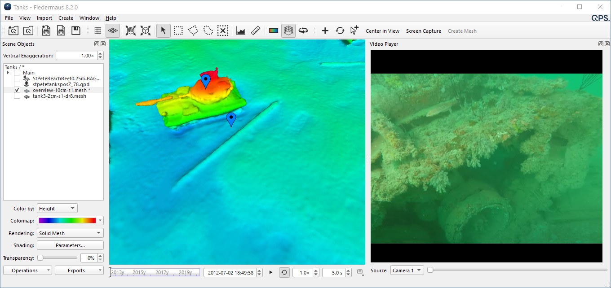Uncheck overview-10cm-s1.mesh visibility checkbox

17,90
